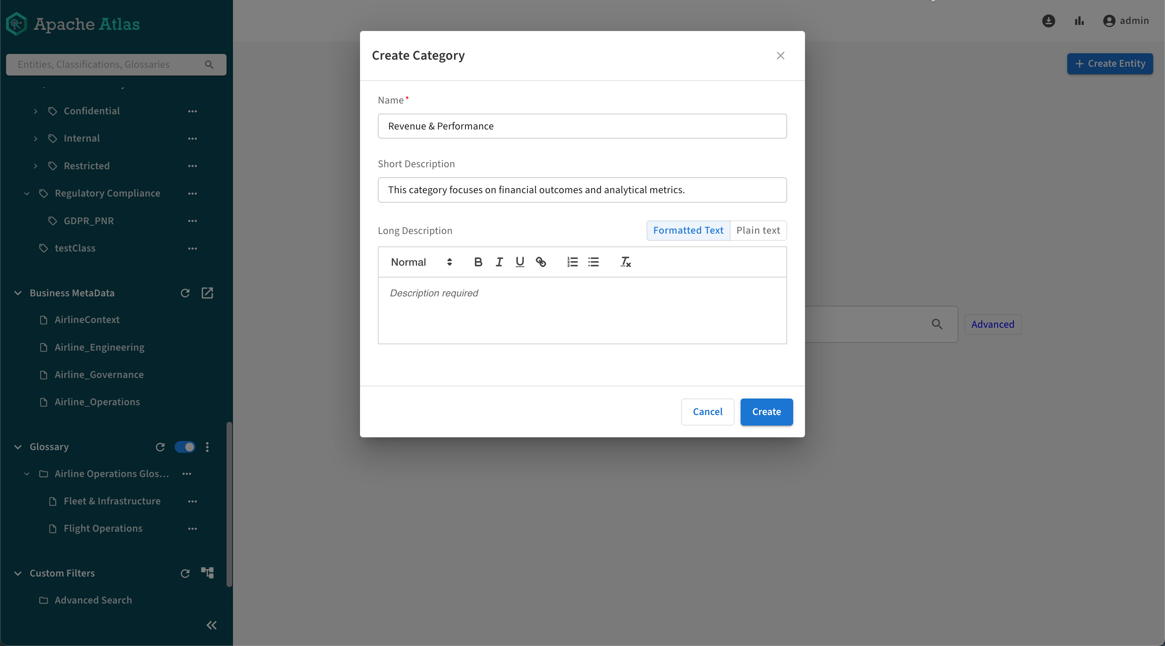Collapse the Regulatory Compliance classification

(x=27, y=194)
